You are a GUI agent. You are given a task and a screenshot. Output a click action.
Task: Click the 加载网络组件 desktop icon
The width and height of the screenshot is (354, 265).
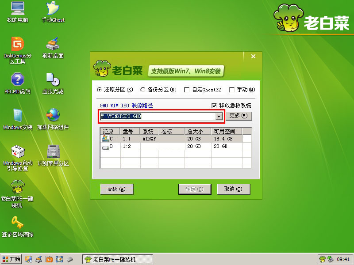coord(53,119)
